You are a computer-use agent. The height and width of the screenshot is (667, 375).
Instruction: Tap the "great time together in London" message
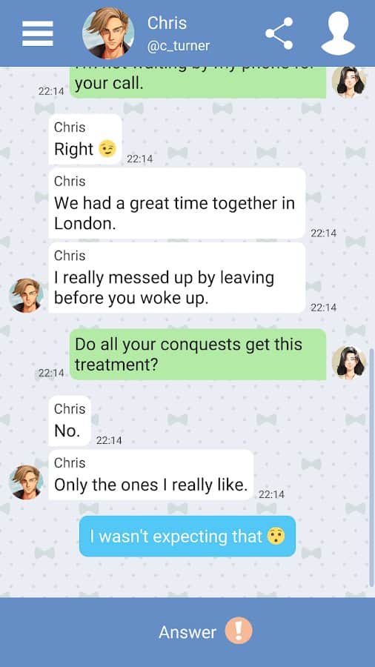click(177, 203)
